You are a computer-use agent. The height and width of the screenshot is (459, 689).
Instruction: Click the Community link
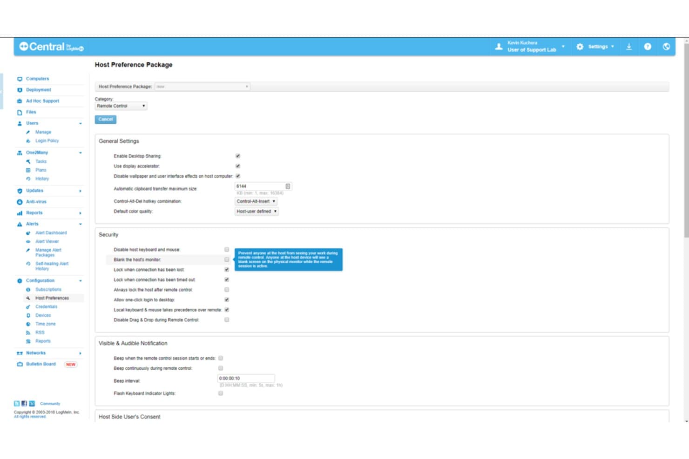(50, 404)
